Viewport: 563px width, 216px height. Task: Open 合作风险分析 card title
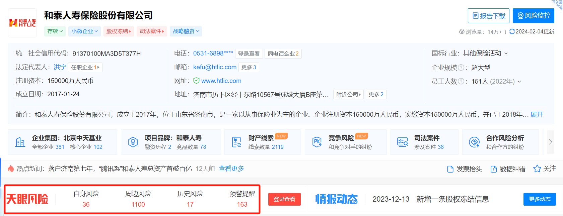click(x=505, y=138)
